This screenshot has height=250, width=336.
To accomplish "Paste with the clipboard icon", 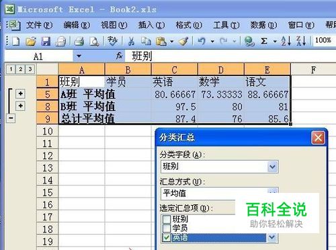I will [x=161, y=41].
